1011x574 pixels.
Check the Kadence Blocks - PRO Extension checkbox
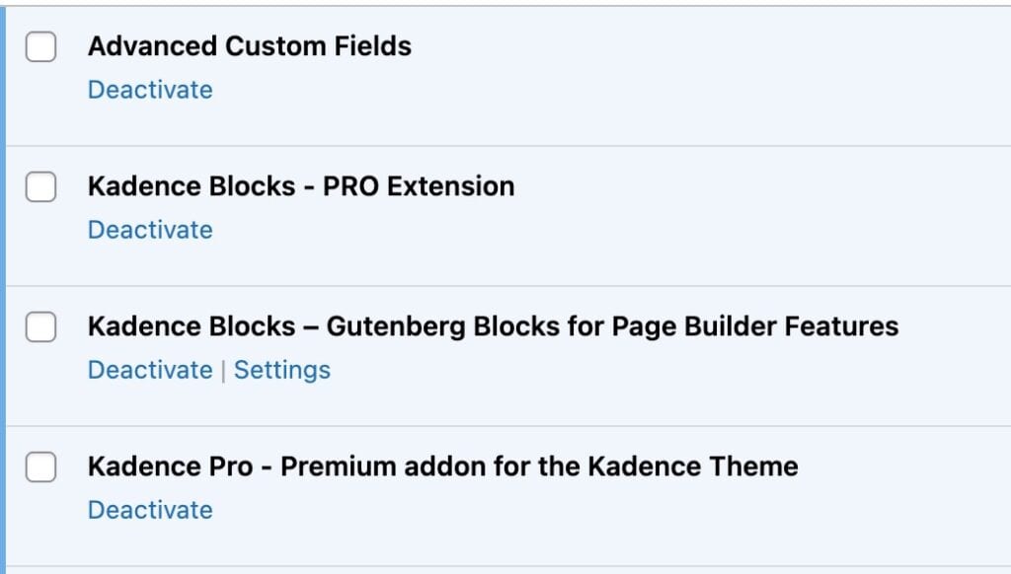pyautogui.click(x=41, y=186)
